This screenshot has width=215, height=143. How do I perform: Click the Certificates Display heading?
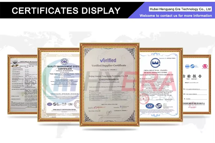tap(66, 11)
